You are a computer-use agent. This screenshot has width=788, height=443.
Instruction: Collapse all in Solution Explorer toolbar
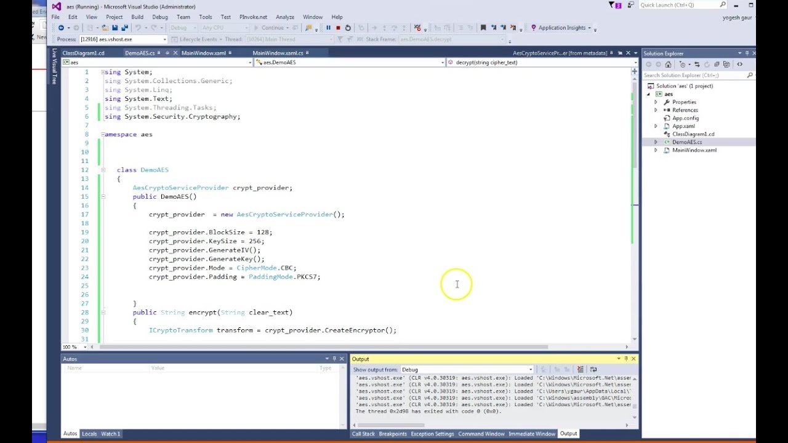coord(717,64)
